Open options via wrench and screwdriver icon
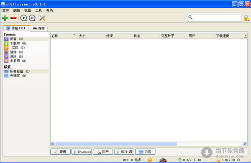 pyautogui.click(x=42, y=18)
